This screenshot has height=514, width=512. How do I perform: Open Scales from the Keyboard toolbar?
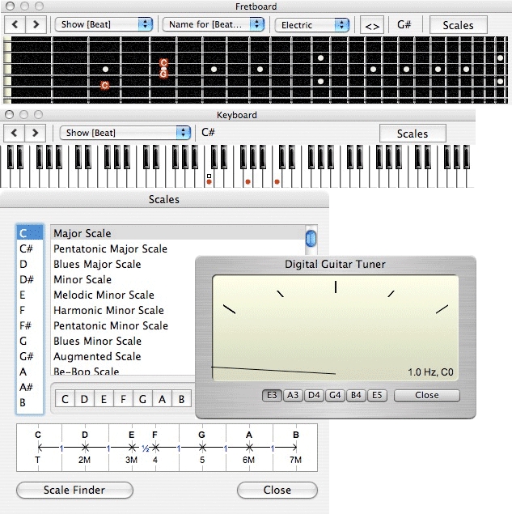click(x=413, y=134)
